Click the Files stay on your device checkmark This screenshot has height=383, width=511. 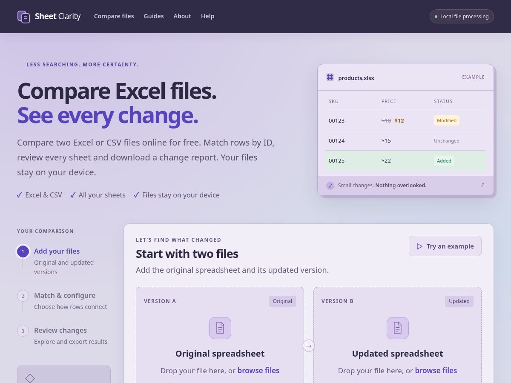coord(136,195)
